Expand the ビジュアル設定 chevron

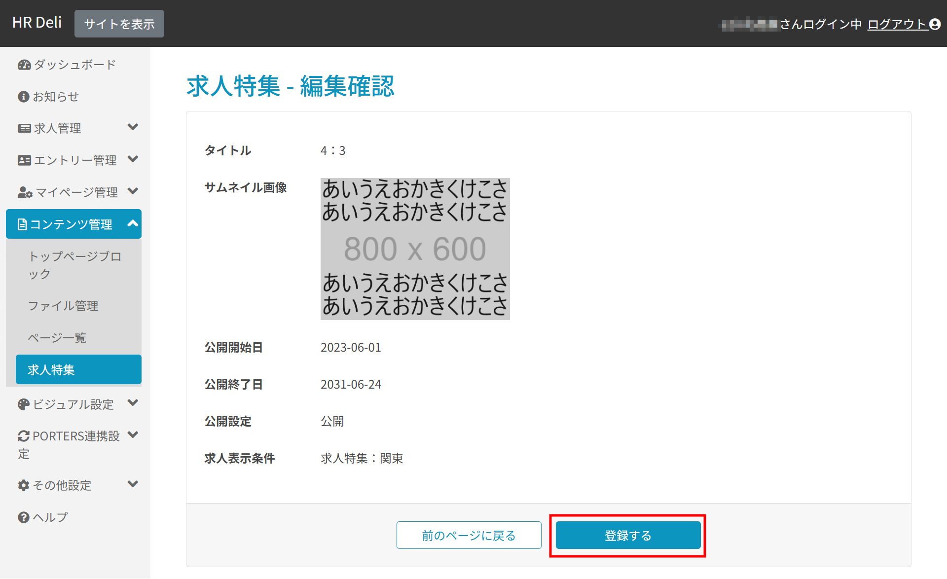pyautogui.click(x=133, y=403)
